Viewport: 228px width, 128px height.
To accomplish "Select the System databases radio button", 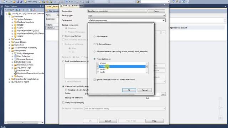I will [94, 44].
